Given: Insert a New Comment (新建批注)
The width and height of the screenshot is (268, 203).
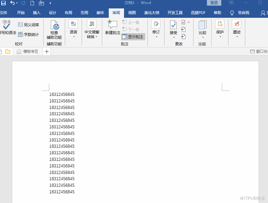Looking at the screenshot, I should (x=112, y=27).
